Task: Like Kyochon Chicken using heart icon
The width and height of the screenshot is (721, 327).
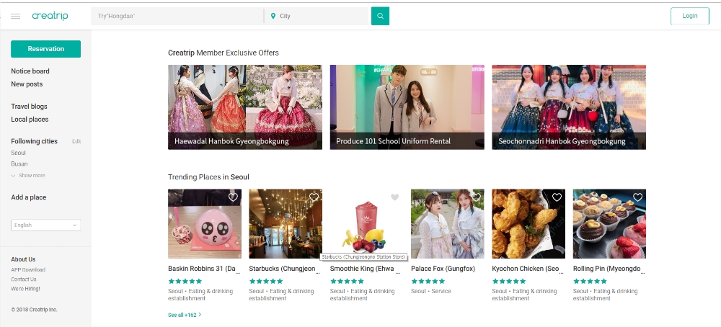Action: pos(557,197)
